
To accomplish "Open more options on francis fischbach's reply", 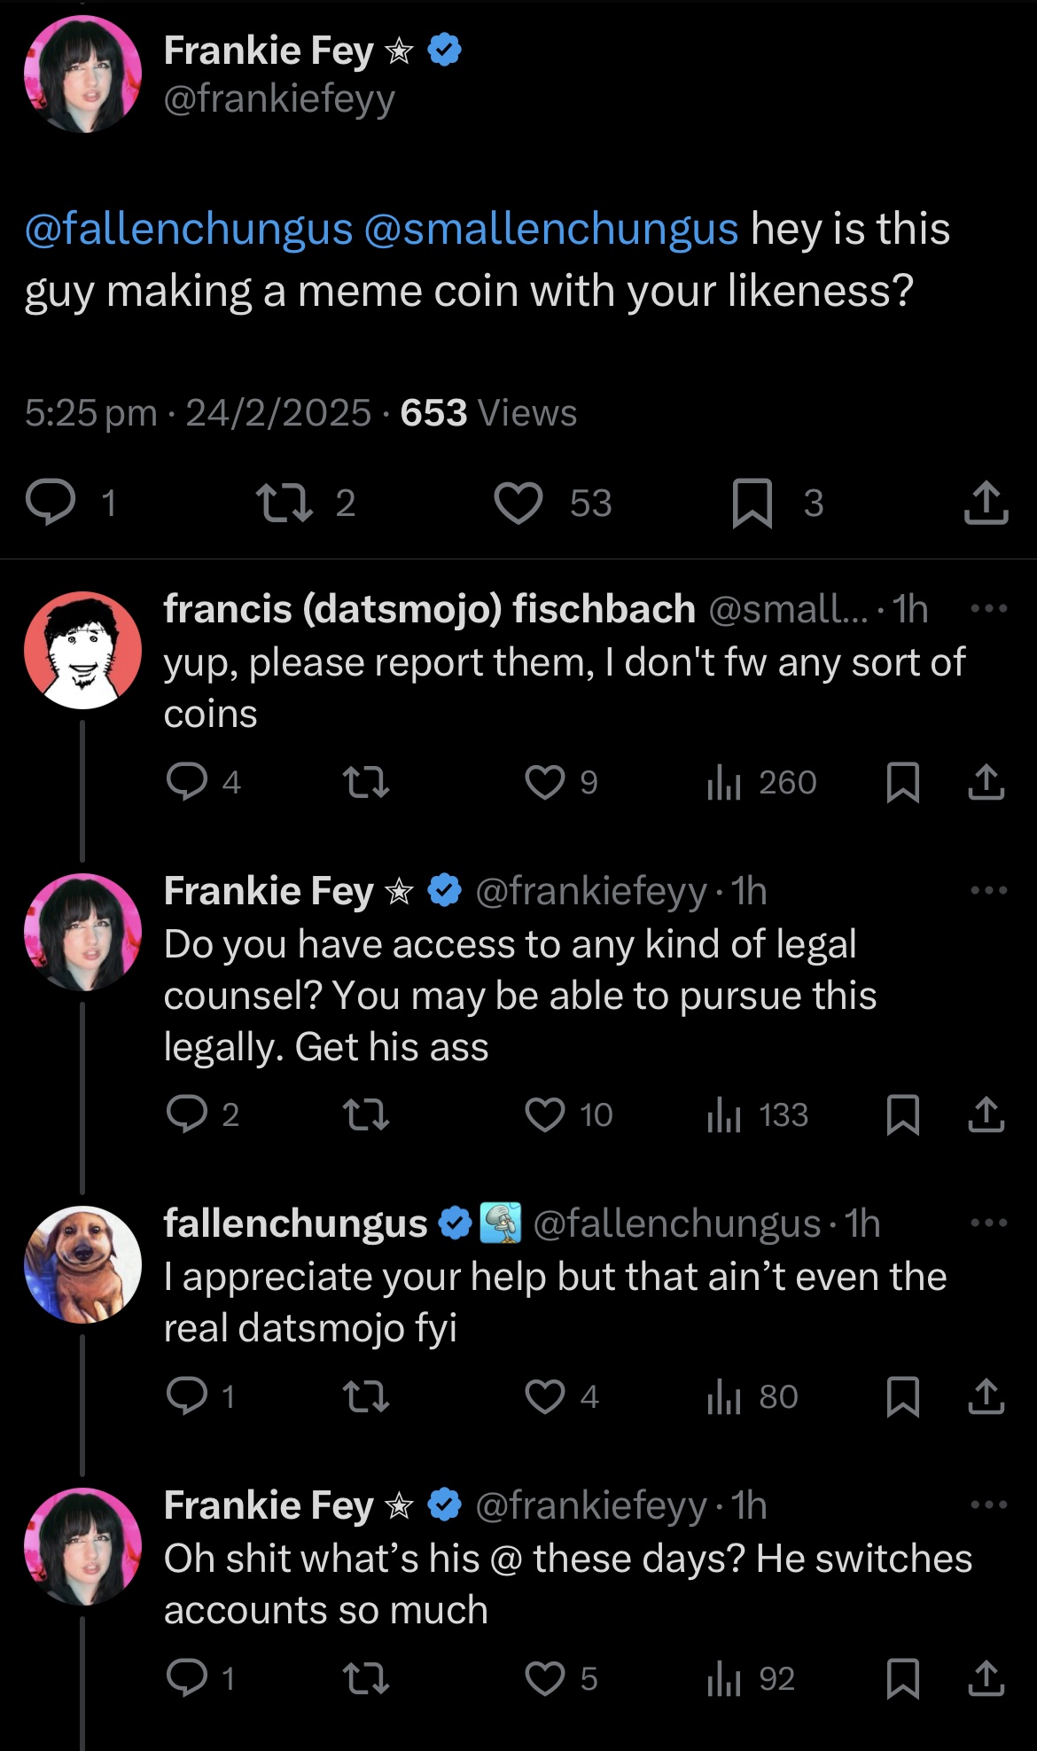I will click(988, 609).
